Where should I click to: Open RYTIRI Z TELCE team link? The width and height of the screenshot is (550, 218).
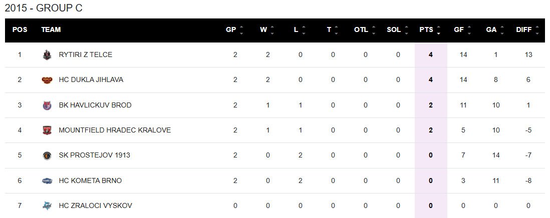click(x=85, y=55)
